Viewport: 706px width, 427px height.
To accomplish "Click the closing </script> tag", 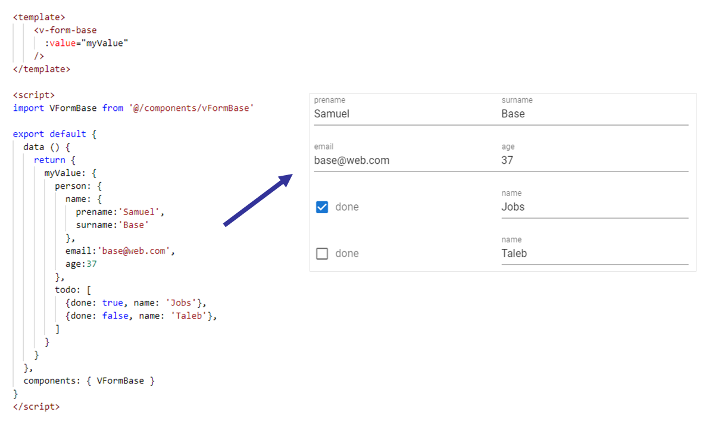I will (x=36, y=407).
